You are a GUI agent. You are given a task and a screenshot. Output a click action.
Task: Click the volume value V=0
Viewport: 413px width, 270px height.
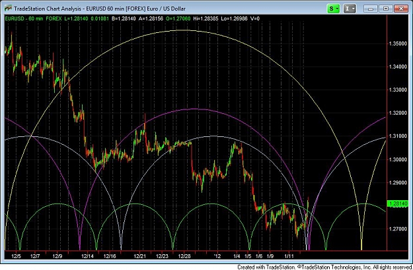(x=254, y=18)
